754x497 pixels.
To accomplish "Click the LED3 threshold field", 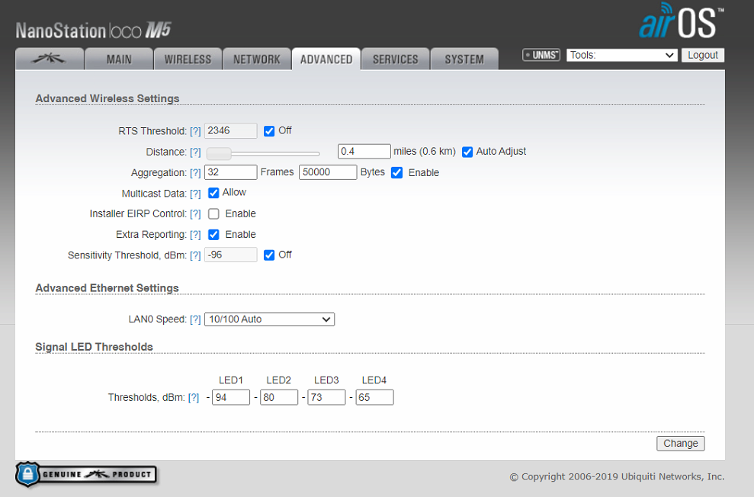I will 326,397.
